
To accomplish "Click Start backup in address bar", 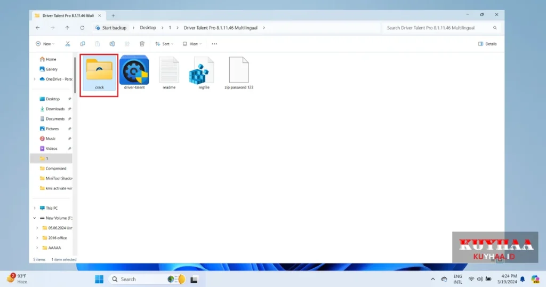I will (111, 28).
